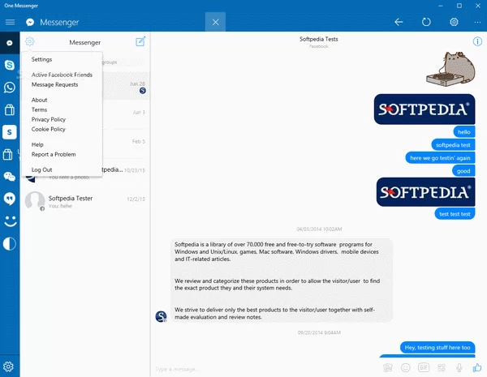This screenshot has width=487, height=377.
Task: Open the first Softpedia logo image
Action: (x=425, y=109)
